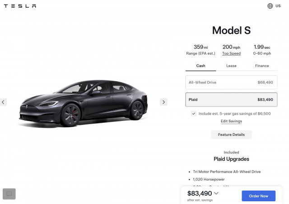
Task: Switch to the Cash tab
Action: click(200, 66)
